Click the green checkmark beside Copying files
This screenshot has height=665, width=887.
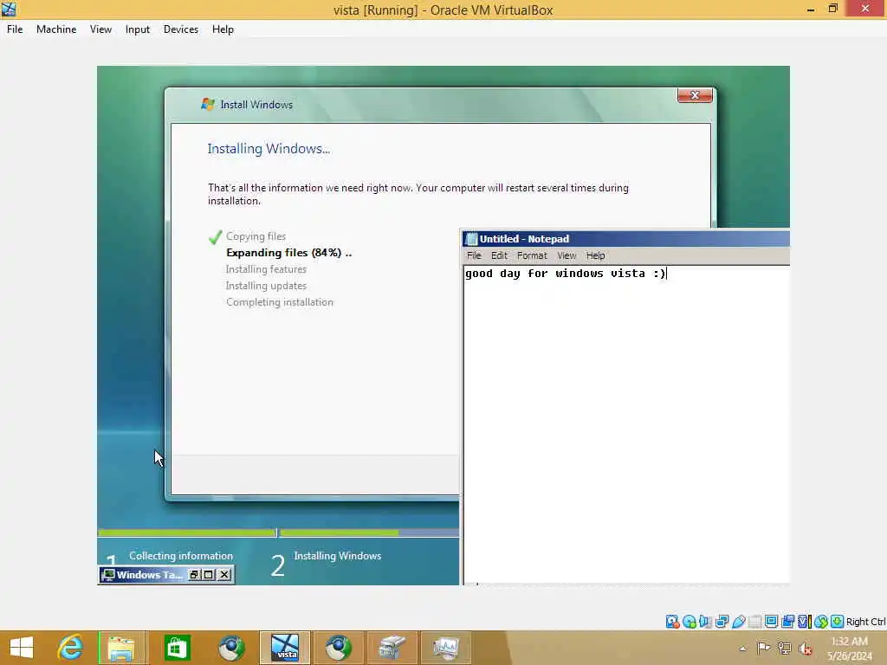point(215,237)
